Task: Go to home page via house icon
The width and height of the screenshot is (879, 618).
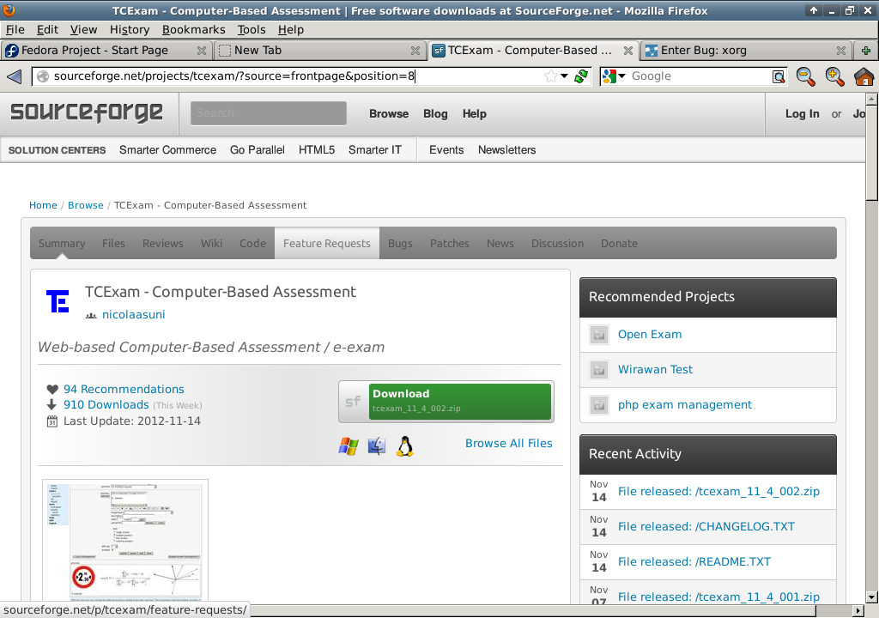Action: click(x=864, y=77)
